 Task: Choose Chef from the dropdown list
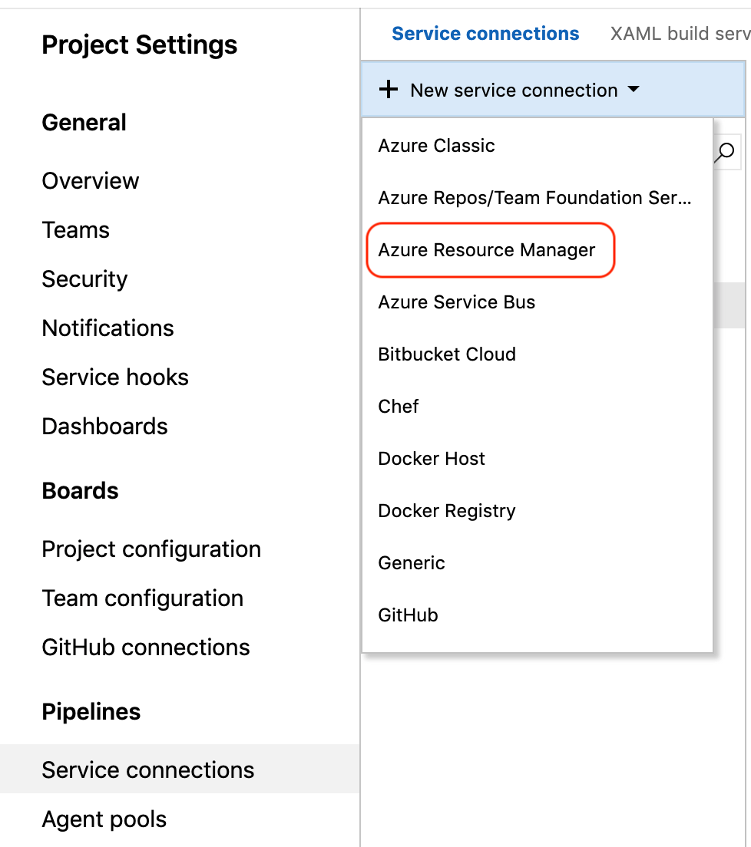399,407
